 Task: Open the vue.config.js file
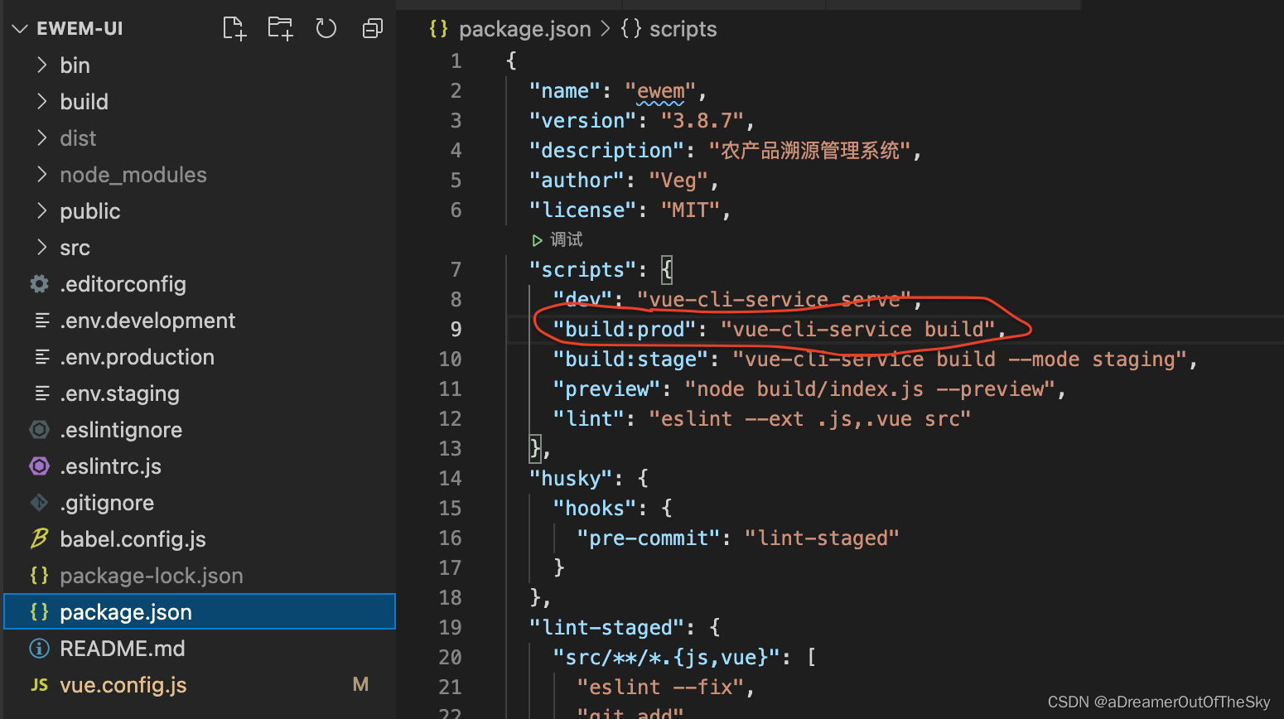(123, 685)
